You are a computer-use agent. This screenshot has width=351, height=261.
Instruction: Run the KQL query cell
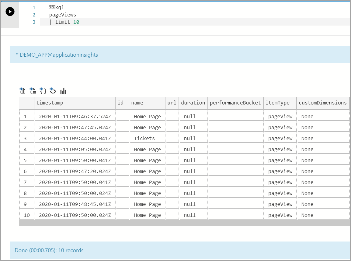10,12
